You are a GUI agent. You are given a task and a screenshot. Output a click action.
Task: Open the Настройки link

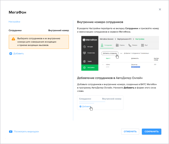pos(14,22)
